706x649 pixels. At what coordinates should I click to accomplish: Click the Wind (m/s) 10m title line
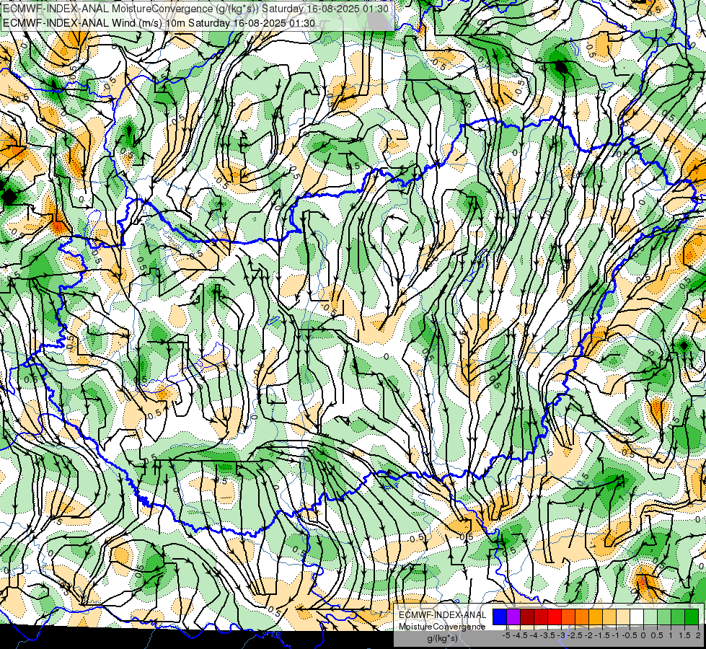[x=159, y=23]
